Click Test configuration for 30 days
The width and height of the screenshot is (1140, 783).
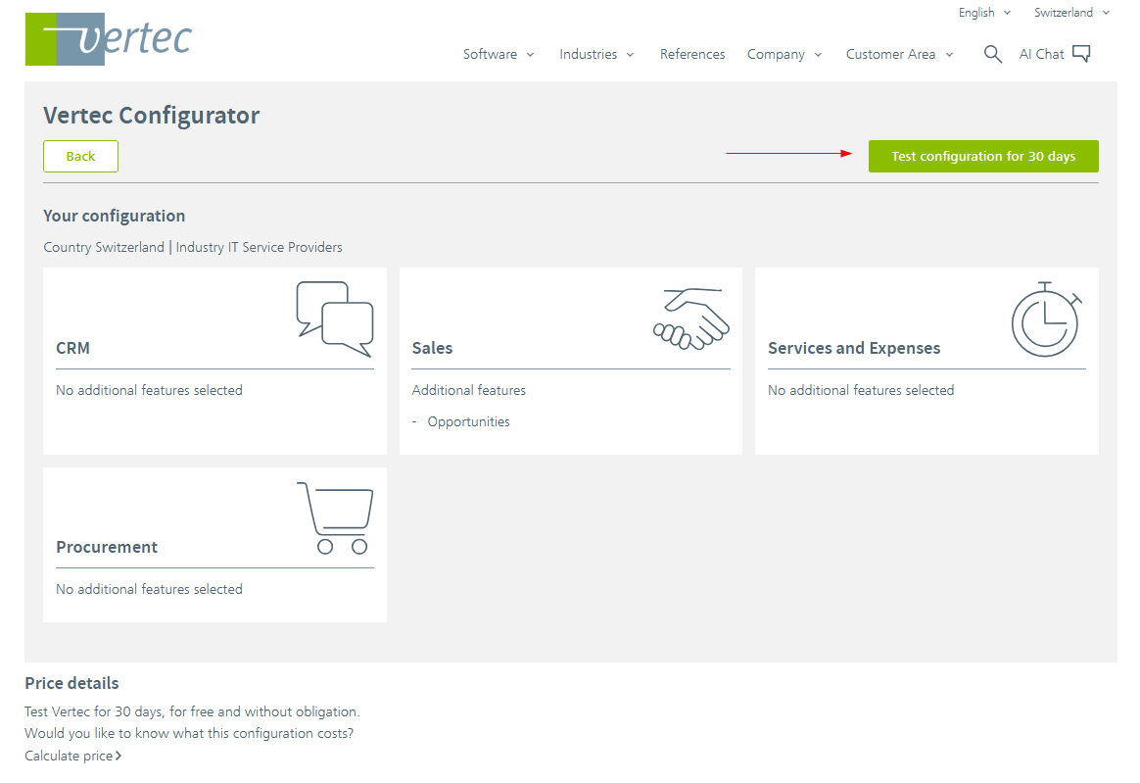coord(983,157)
